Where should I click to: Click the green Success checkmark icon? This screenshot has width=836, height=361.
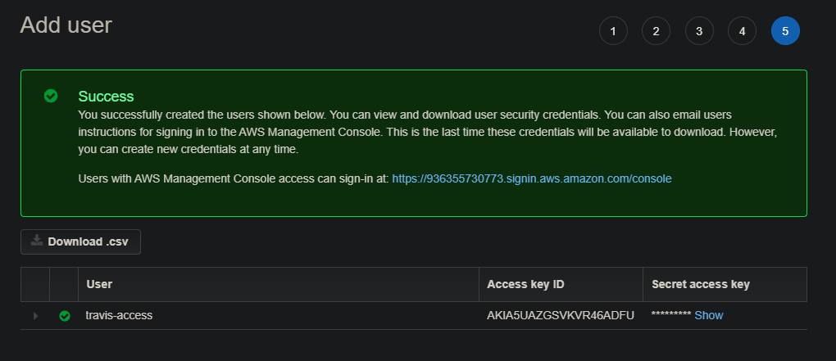click(51, 97)
